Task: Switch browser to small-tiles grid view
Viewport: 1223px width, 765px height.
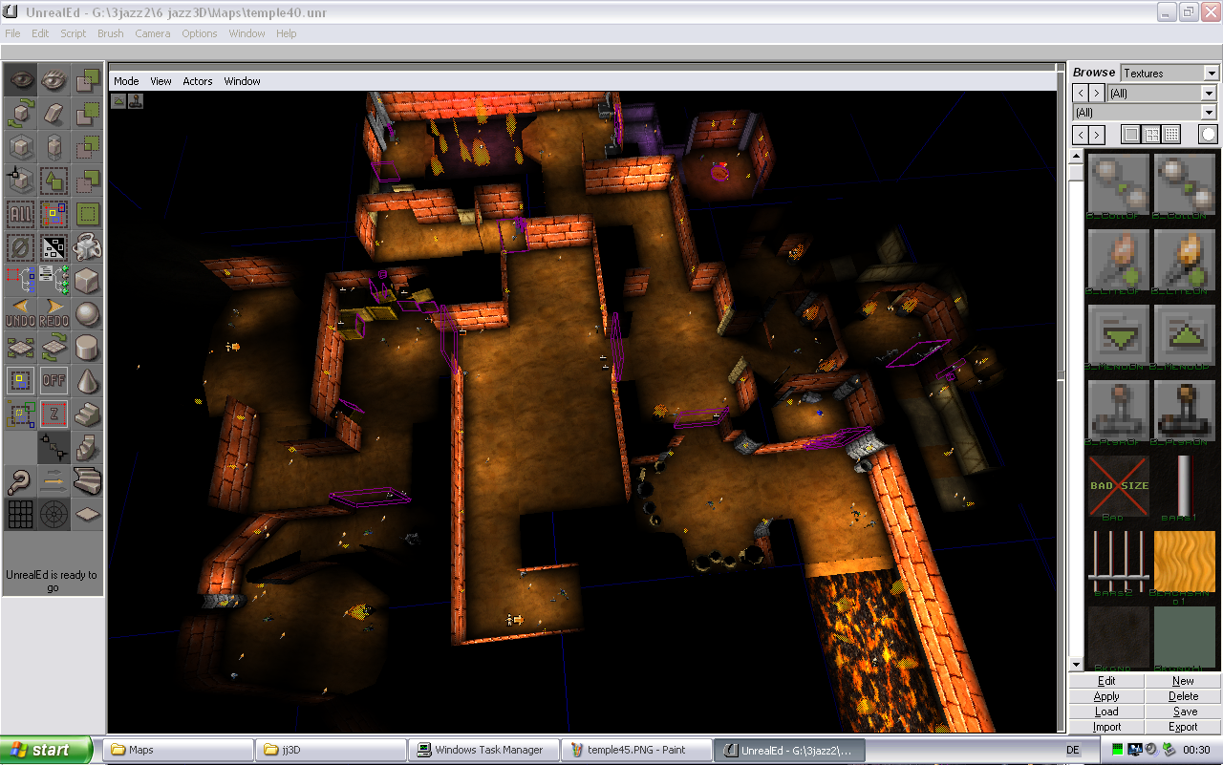Action: coord(1171,135)
